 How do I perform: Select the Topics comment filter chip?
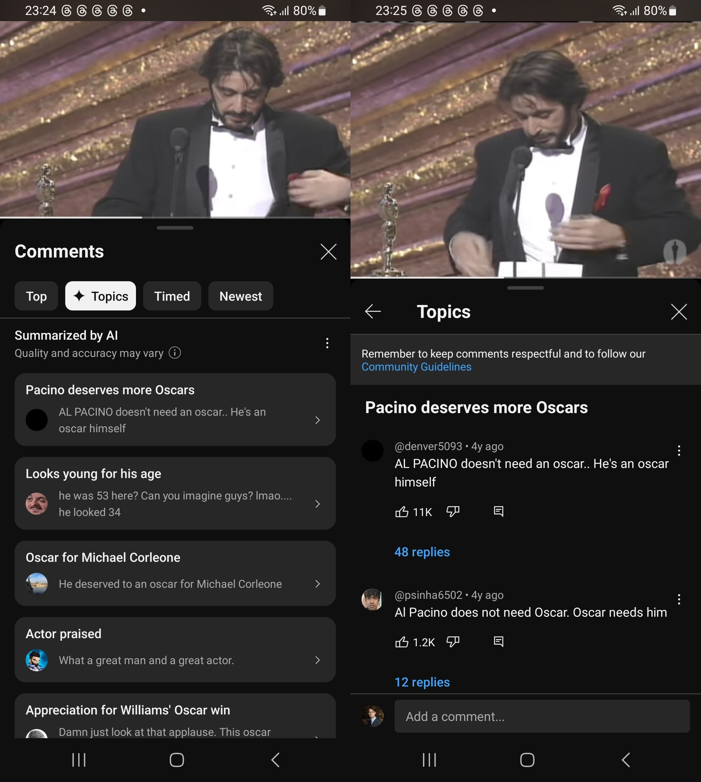101,296
